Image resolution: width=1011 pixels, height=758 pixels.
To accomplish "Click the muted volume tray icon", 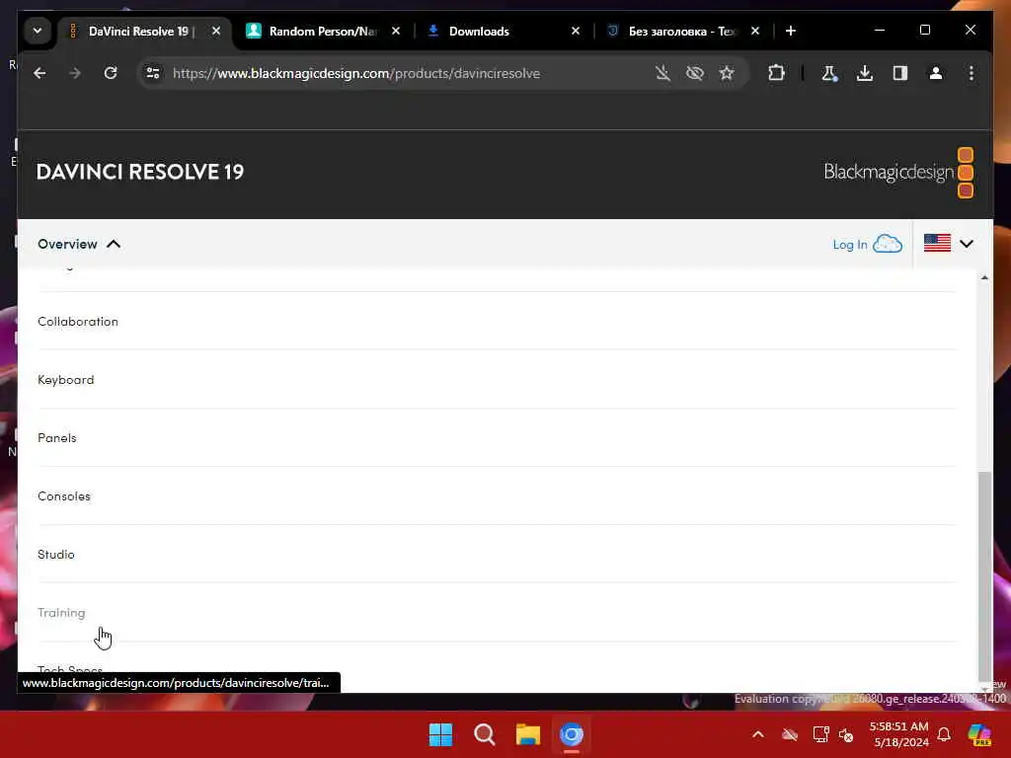I will pyautogui.click(x=846, y=734).
